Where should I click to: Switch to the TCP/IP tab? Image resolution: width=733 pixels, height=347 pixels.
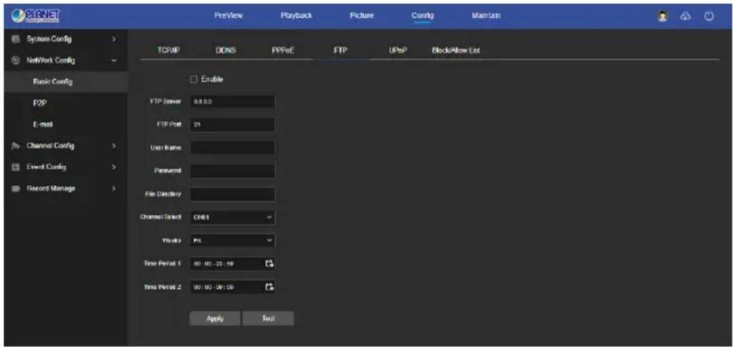[x=169, y=51]
